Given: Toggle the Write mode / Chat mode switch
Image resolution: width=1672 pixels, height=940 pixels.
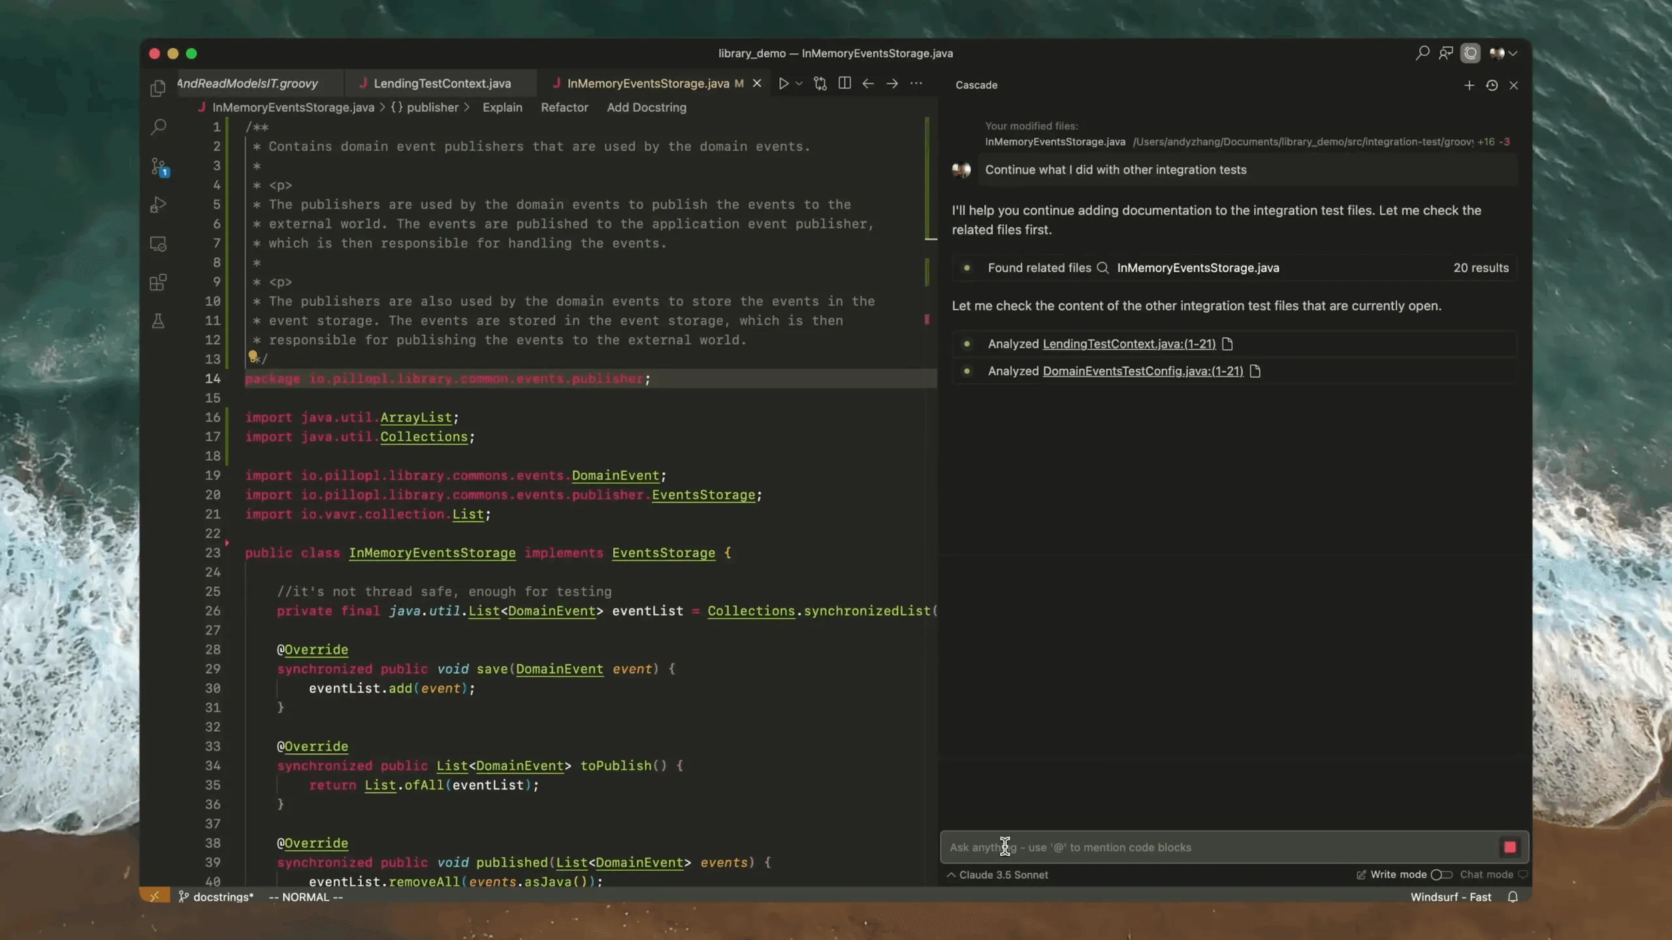Looking at the screenshot, I should 1441,875.
